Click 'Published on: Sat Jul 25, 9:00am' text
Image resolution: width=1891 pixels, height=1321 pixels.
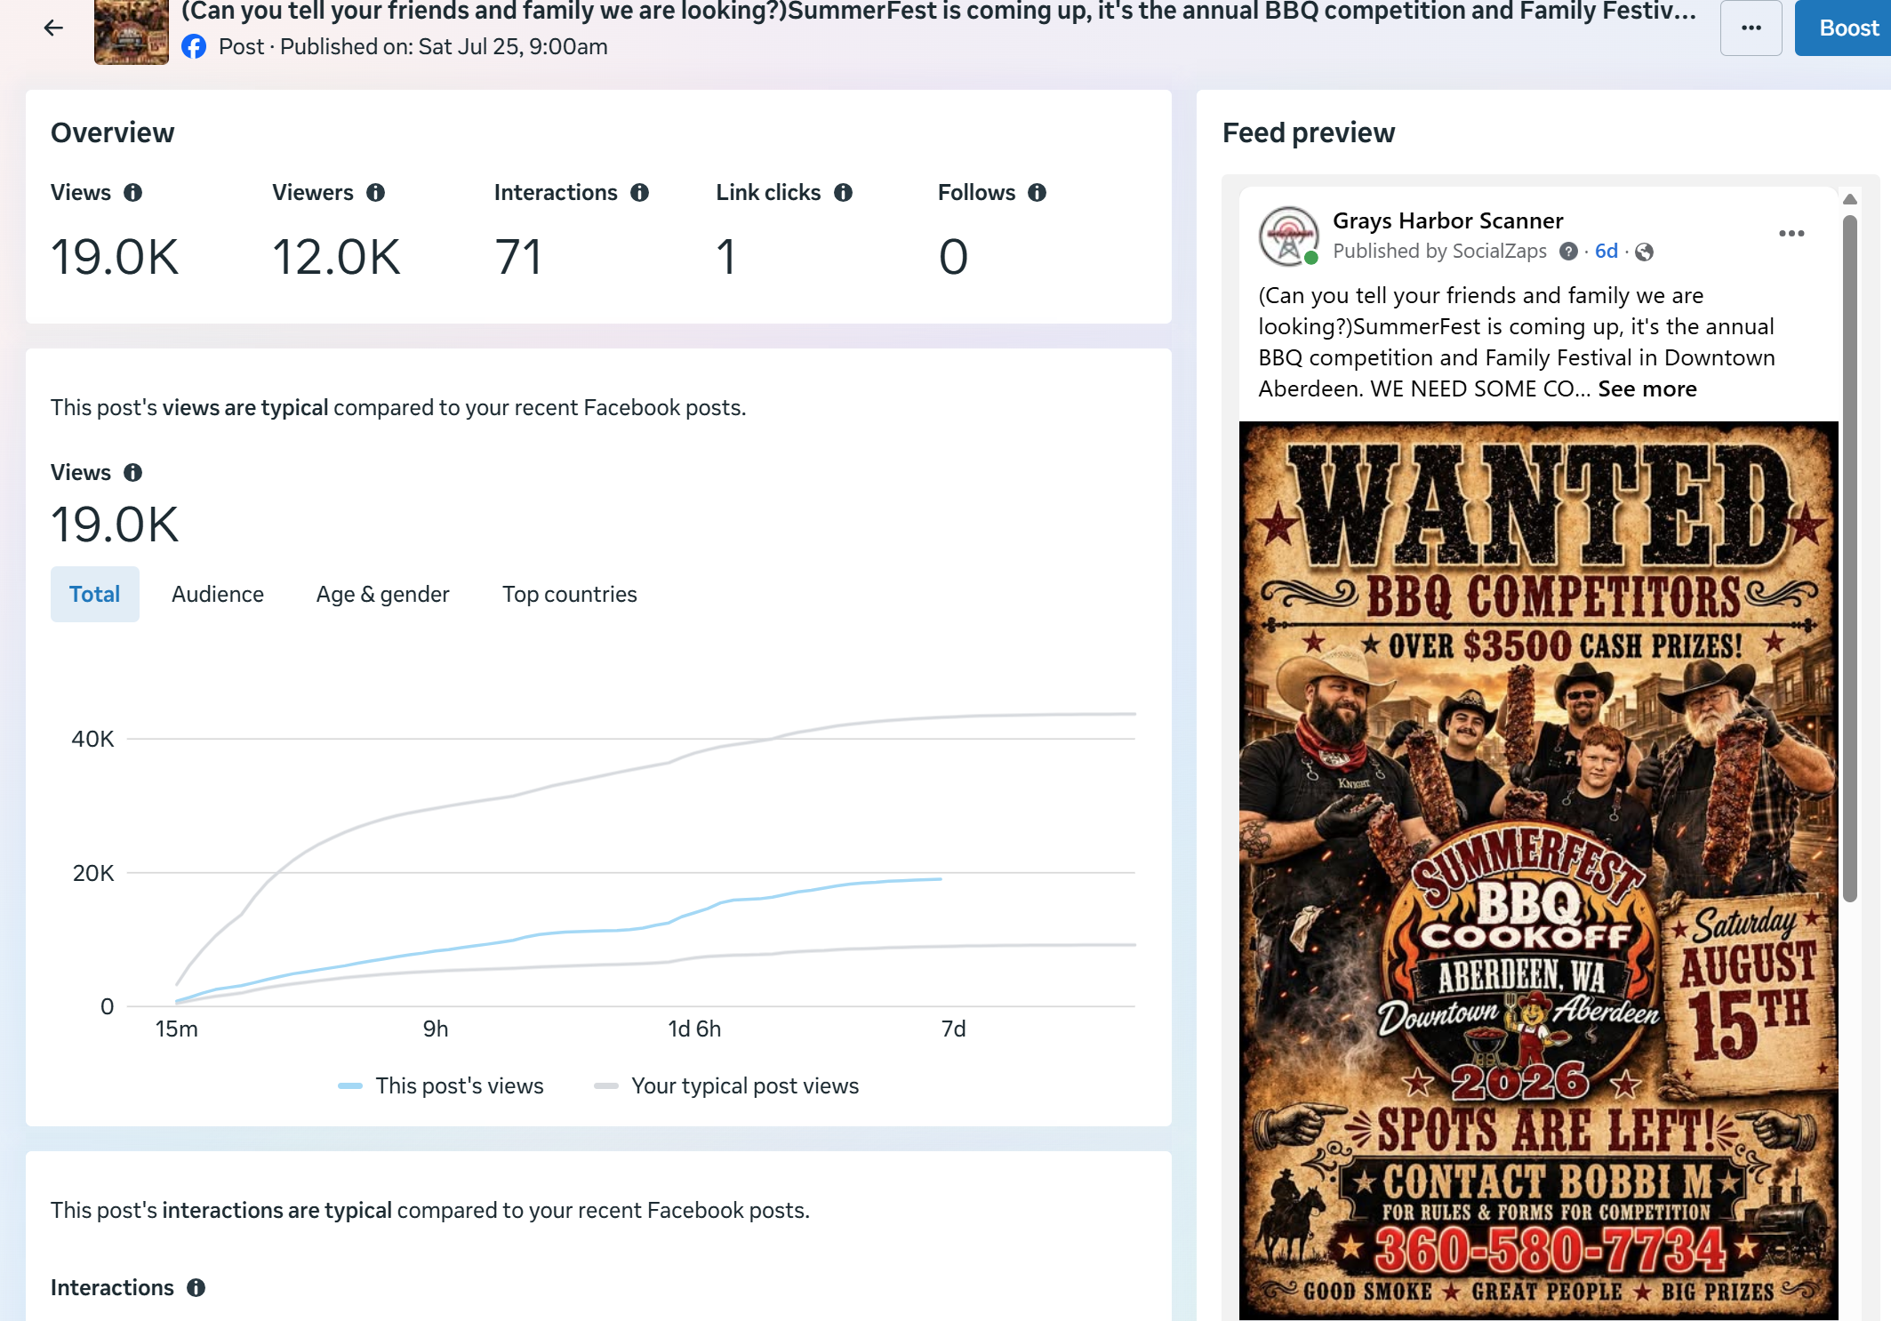click(x=444, y=47)
